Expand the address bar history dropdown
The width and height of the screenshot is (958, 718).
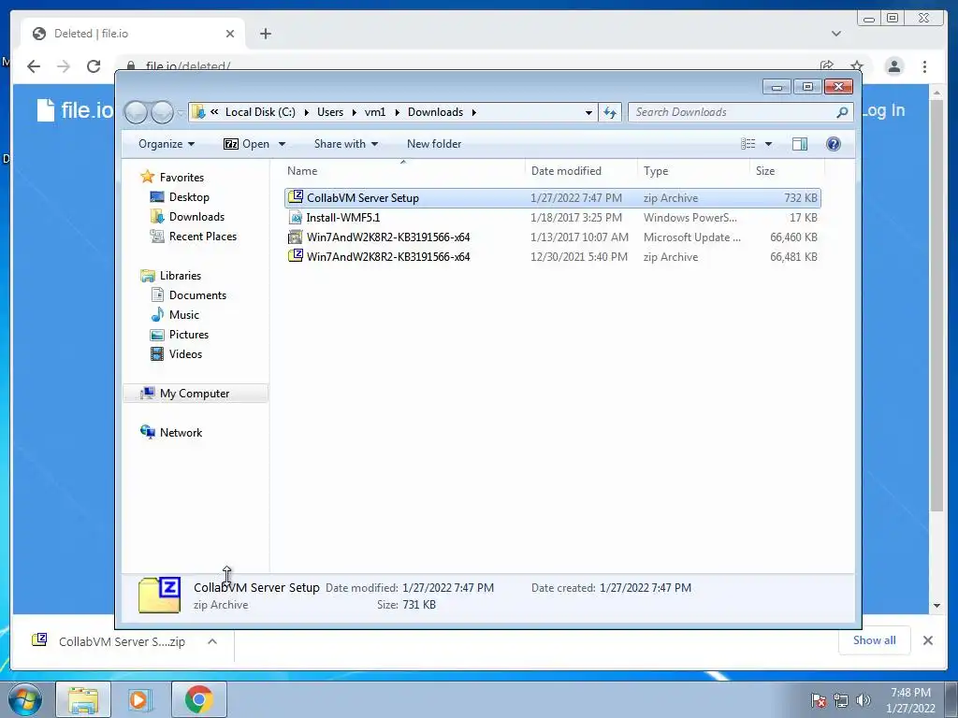tap(588, 112)
